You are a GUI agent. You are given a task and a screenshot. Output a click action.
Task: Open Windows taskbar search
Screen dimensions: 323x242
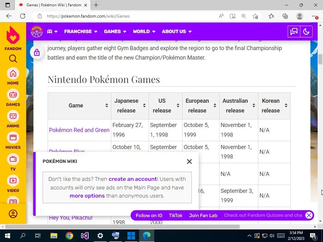pos(23,236)
